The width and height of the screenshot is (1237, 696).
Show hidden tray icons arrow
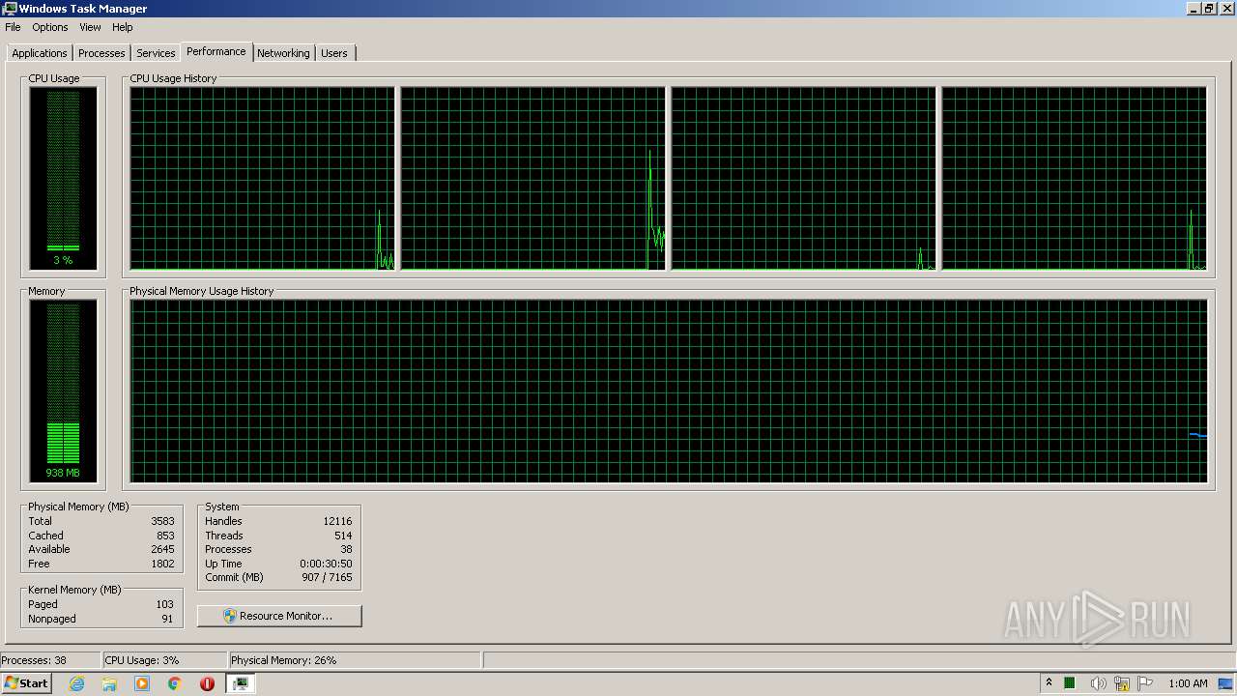(x=1049, y=683)
